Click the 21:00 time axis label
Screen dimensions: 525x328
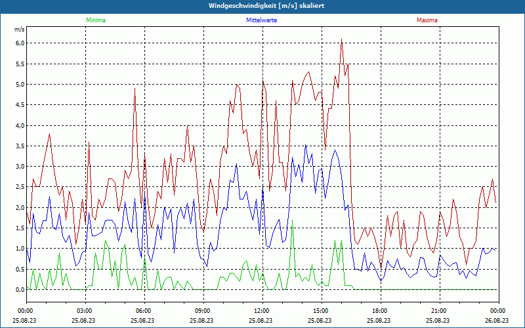440,311
